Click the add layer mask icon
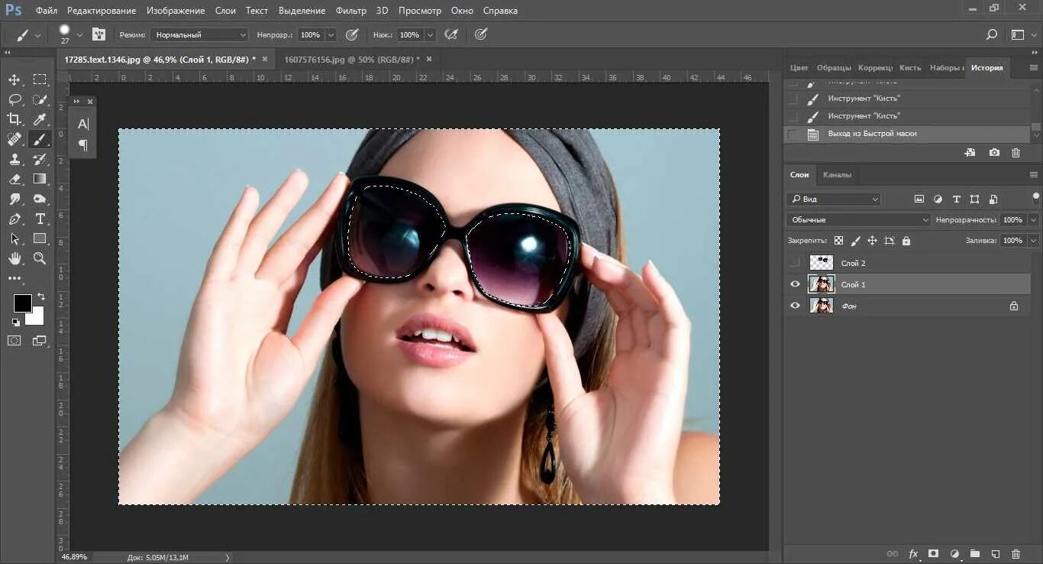The height and width of the screenshot is (564, 1043). coord(933,553)
